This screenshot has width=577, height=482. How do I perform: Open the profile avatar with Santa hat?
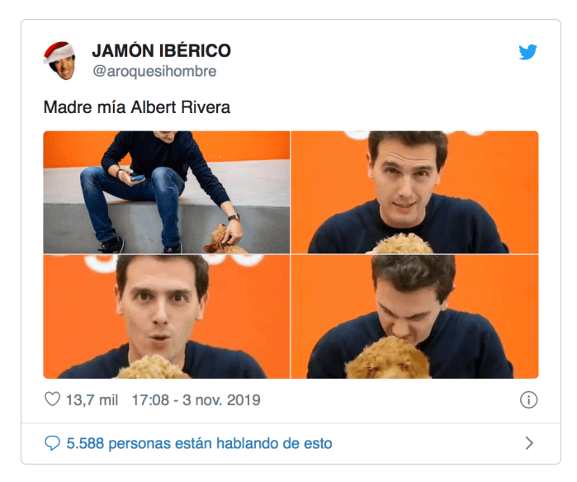[60, 60]
